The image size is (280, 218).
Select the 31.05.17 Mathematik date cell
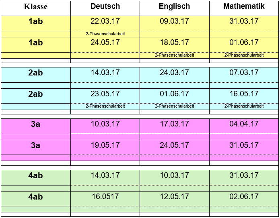click(244, 147)
